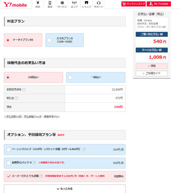Open the 料金 yen icon menu
This screenshot has width=180, height=193.
coord(38,5)
